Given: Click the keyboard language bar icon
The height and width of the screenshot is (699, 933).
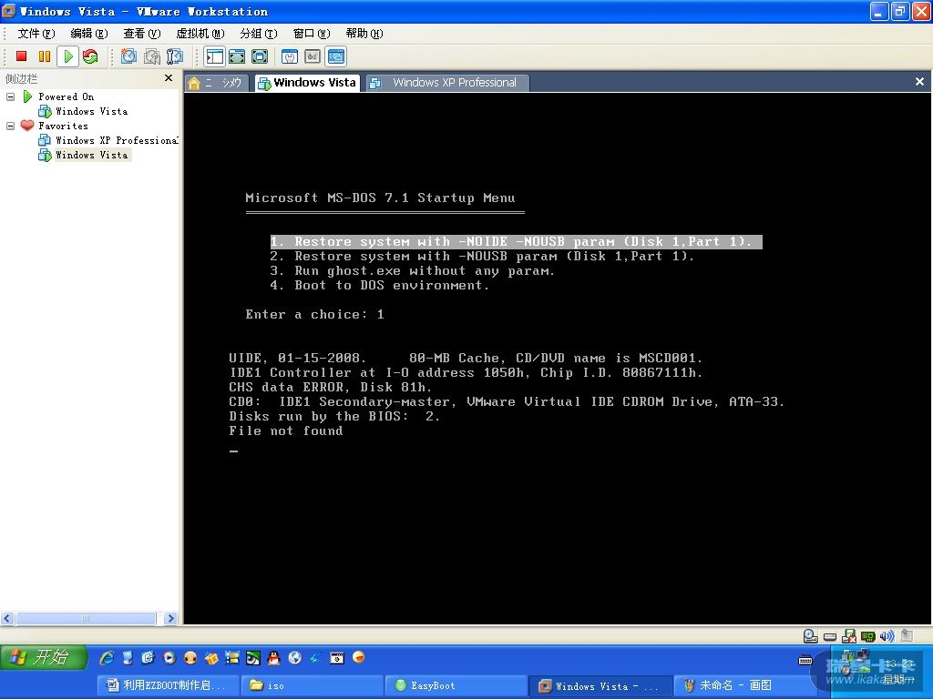Looking at the screenshot, I should point(805,661).
